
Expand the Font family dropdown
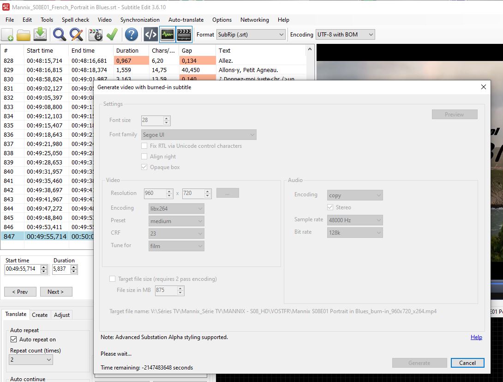pos(198,134)
